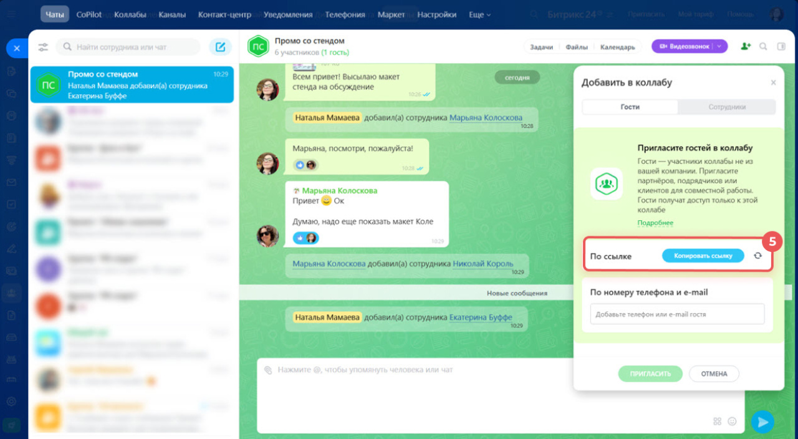Click the new chat compose icon
Image resolution: width=798 pixels, height=439 pixels.
pyautogui.click(x=220, y=47)
